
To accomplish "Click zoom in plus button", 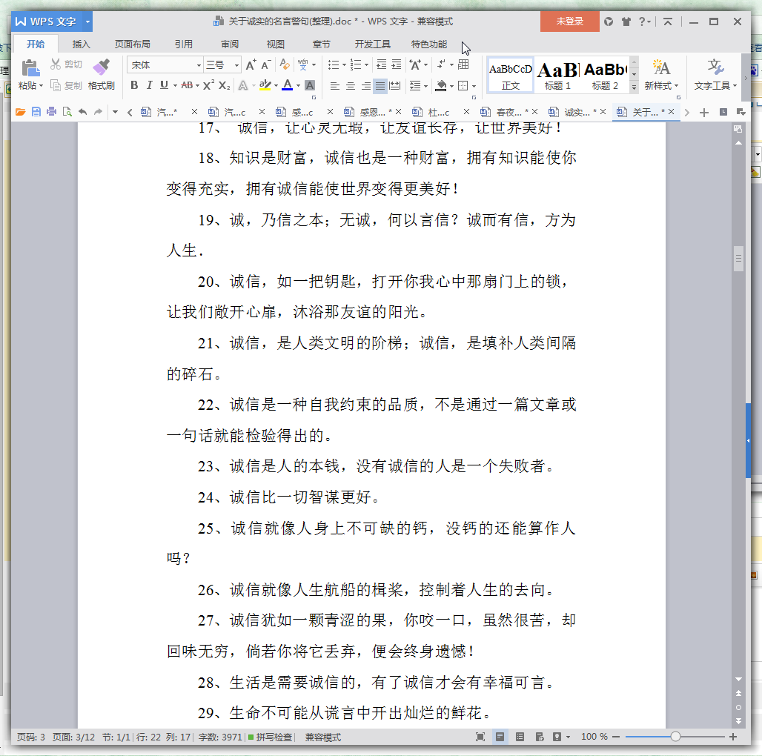I will tap(733, 737).
